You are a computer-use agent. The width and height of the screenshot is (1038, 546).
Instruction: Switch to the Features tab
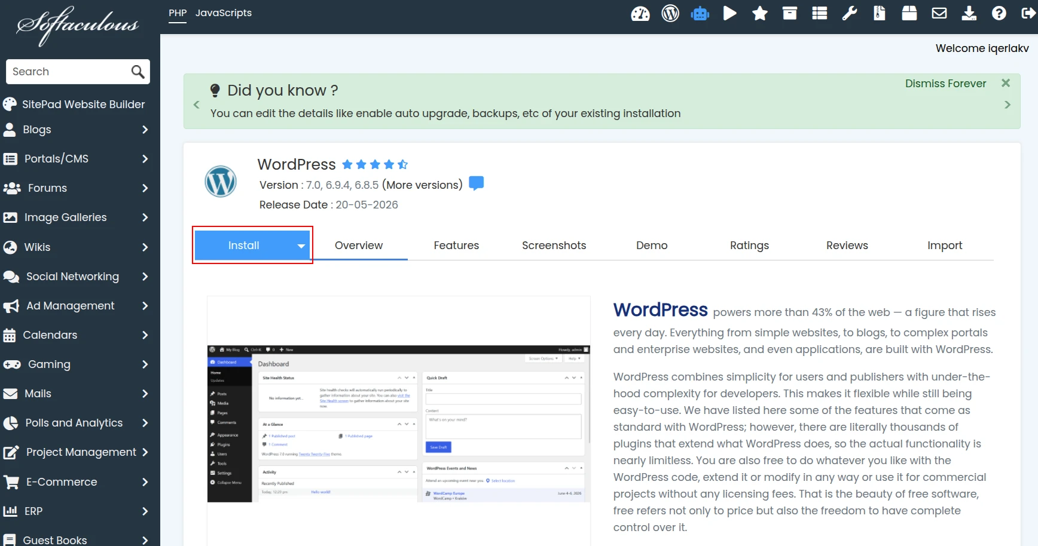(456, 246)
